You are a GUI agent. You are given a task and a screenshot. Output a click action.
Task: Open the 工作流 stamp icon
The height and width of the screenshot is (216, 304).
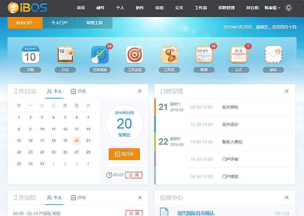click(169, 55)
